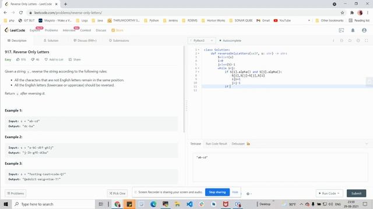Reload the page
373x209 pixels.
(x=21, y=13)
